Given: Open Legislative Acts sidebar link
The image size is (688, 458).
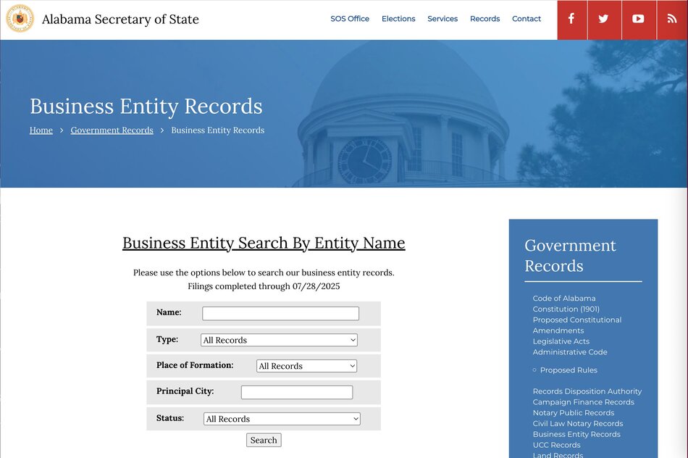Looking at the screenshot, I should [x=561, y=341].
